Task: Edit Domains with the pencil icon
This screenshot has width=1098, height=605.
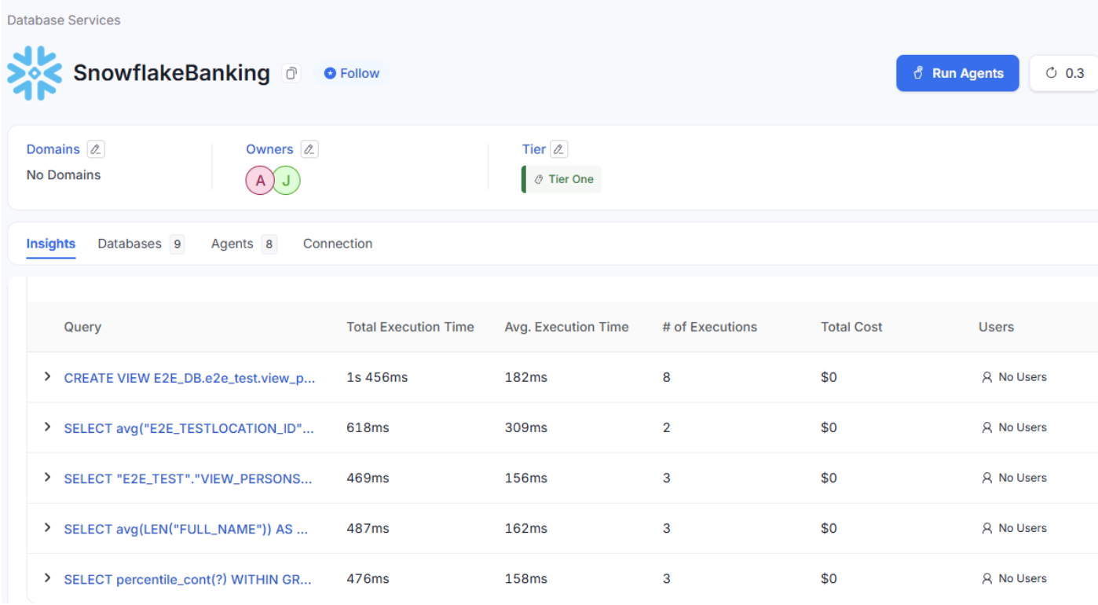Action: point(96,149)
